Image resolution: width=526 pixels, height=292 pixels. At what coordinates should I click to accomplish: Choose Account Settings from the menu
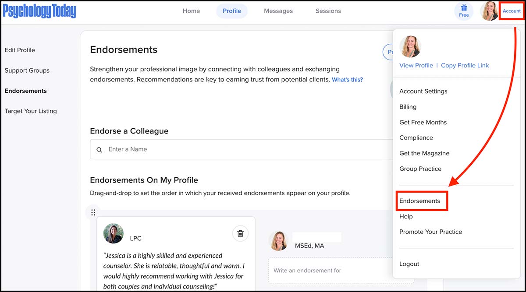pos(423,91)
